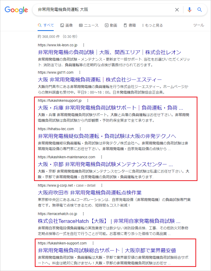Click the Google logo
The width and height of the screenshot is (211, 271).
coord(16,10)
